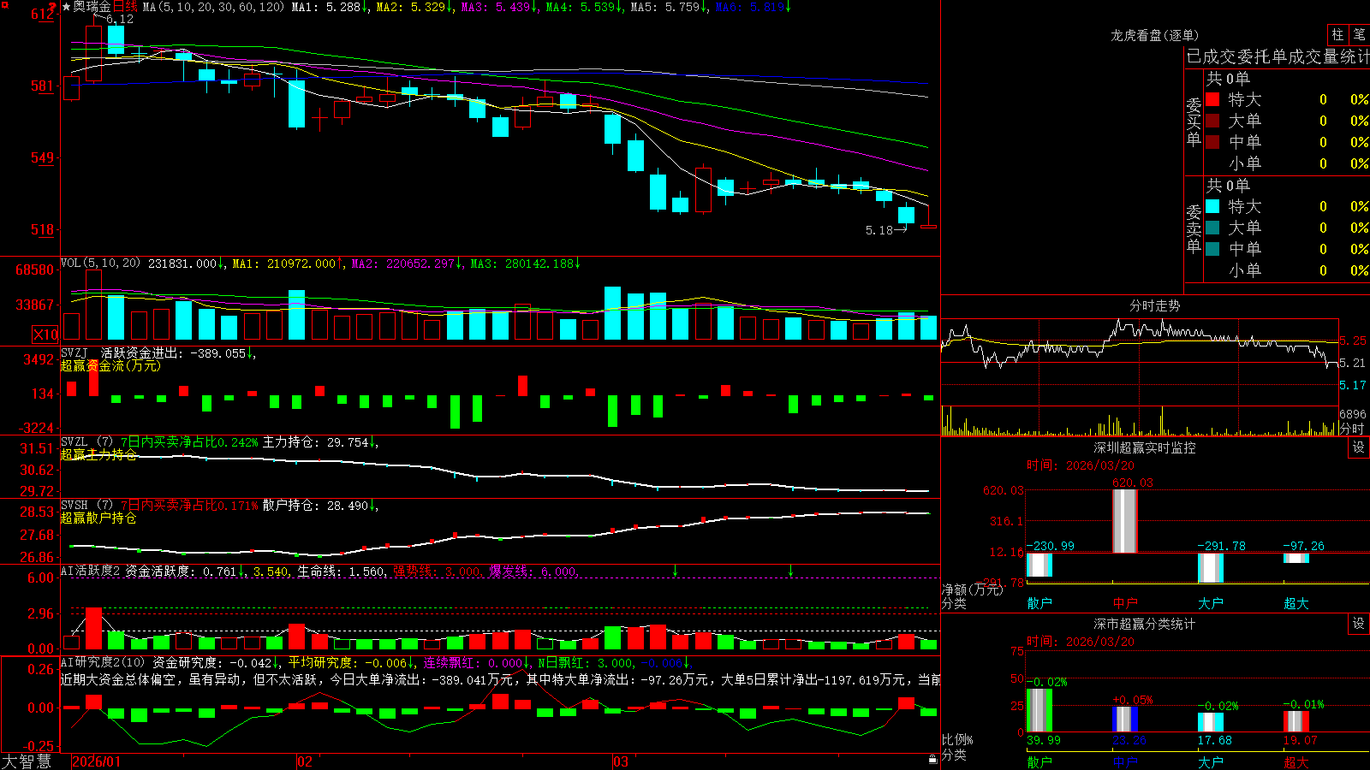
Task: Click the cyan 特大 sell-order swatch
Action: (x=1212, y=206)
